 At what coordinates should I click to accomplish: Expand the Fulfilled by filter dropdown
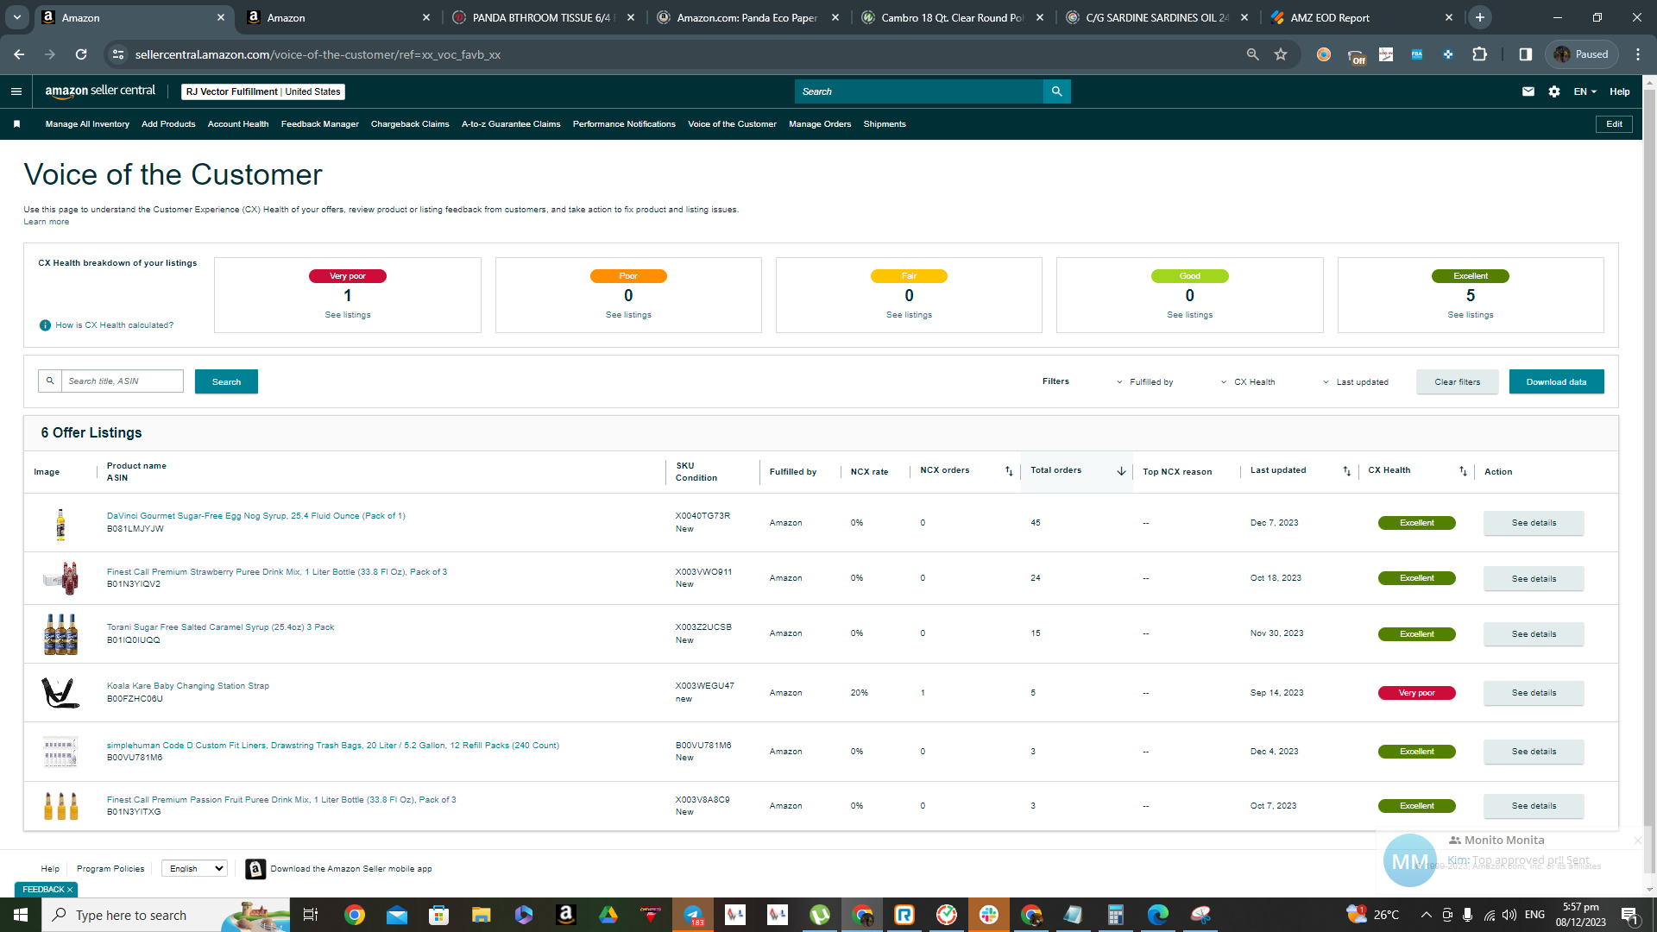click(1145, 382)
